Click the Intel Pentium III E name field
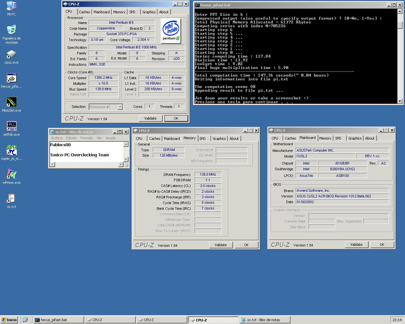Image resolution: width=405 pixels, height=324 pixels. pos(121,22)
